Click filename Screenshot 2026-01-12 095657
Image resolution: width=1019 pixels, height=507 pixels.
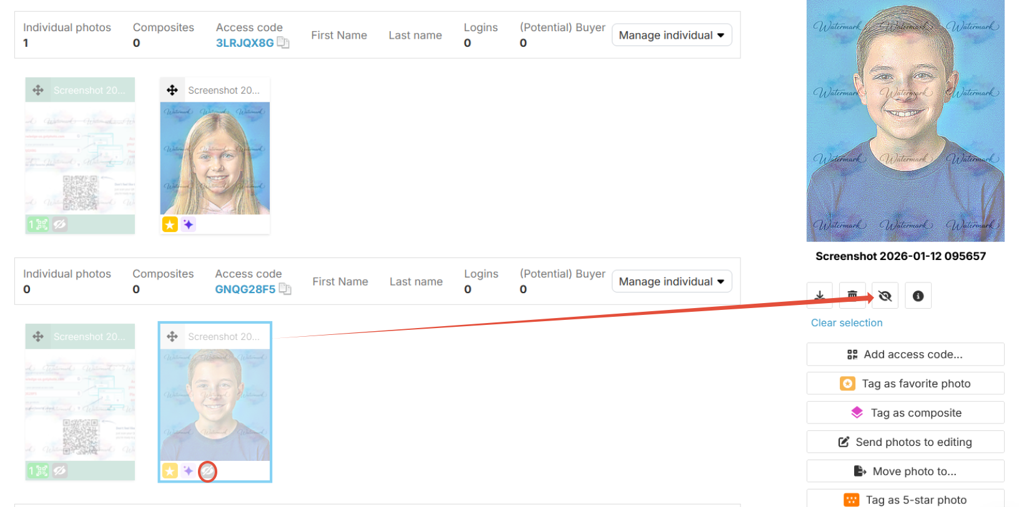(900, 256)
